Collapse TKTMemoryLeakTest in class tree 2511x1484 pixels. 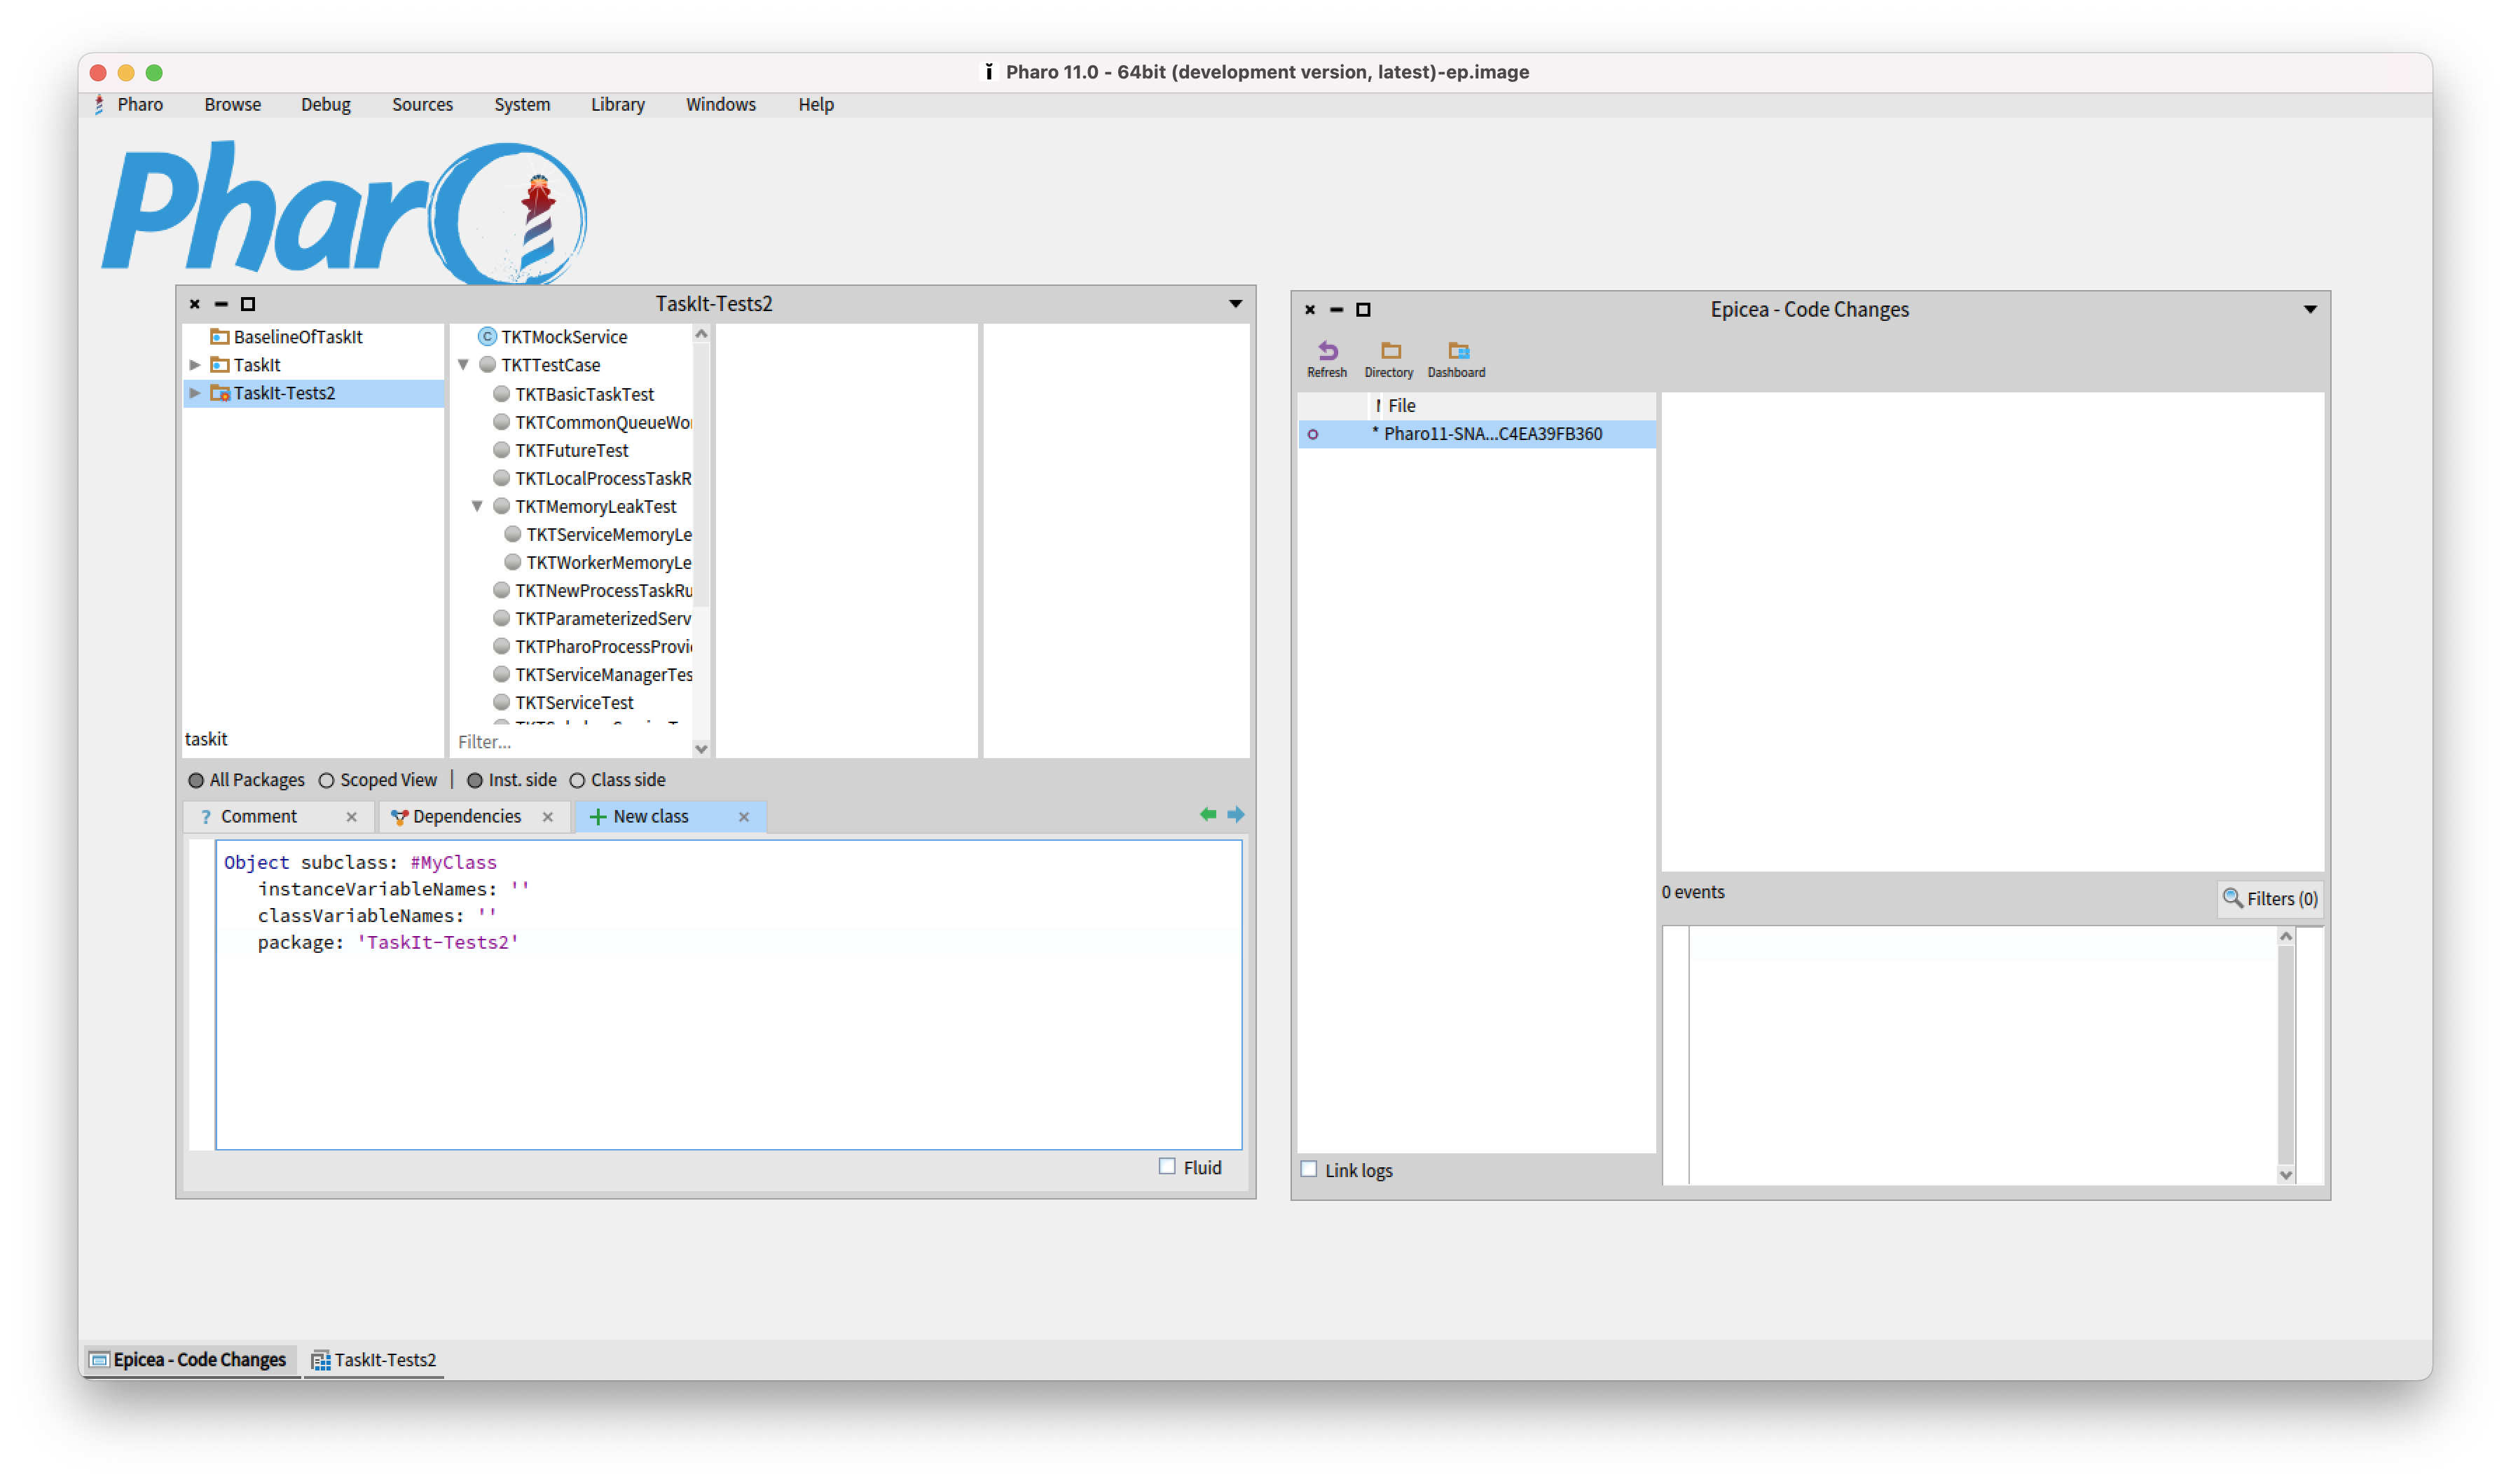tap(477, 506)
